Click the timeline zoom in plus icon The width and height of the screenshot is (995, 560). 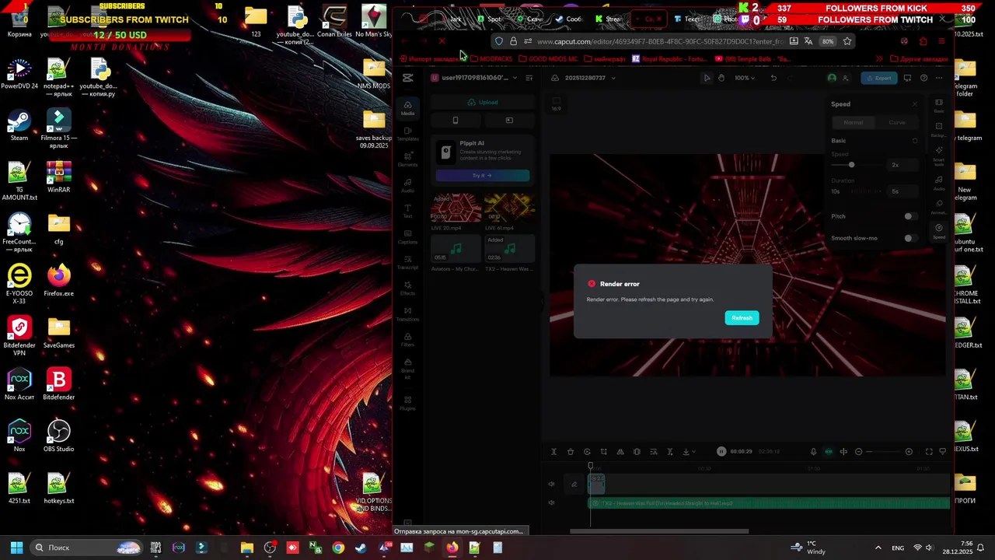click(x=909, y=452)
